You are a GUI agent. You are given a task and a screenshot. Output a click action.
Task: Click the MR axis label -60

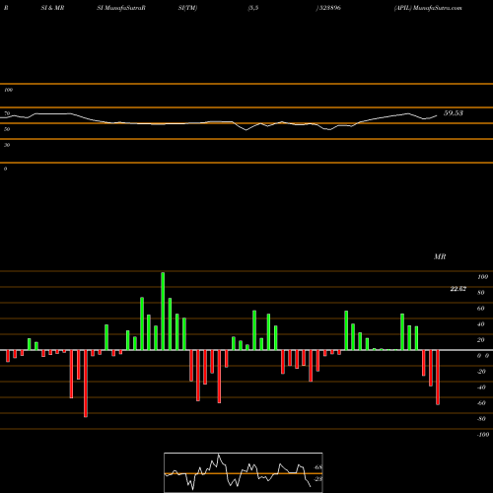coord(481,403)
